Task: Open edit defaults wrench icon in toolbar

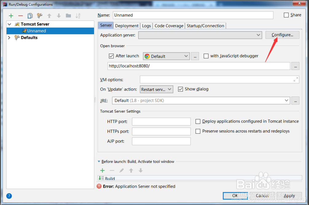Action: click(40, 16)
